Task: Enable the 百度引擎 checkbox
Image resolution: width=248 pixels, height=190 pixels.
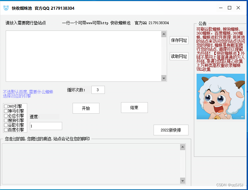Action: [6, 130]
